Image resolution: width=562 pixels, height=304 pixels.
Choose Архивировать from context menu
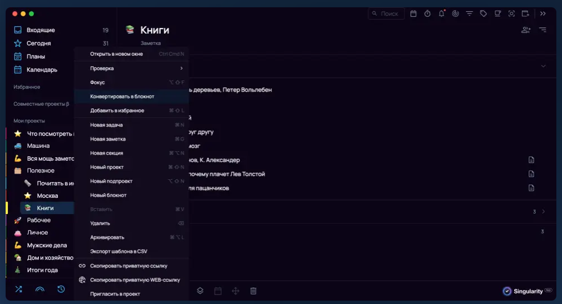click(107, 237)
